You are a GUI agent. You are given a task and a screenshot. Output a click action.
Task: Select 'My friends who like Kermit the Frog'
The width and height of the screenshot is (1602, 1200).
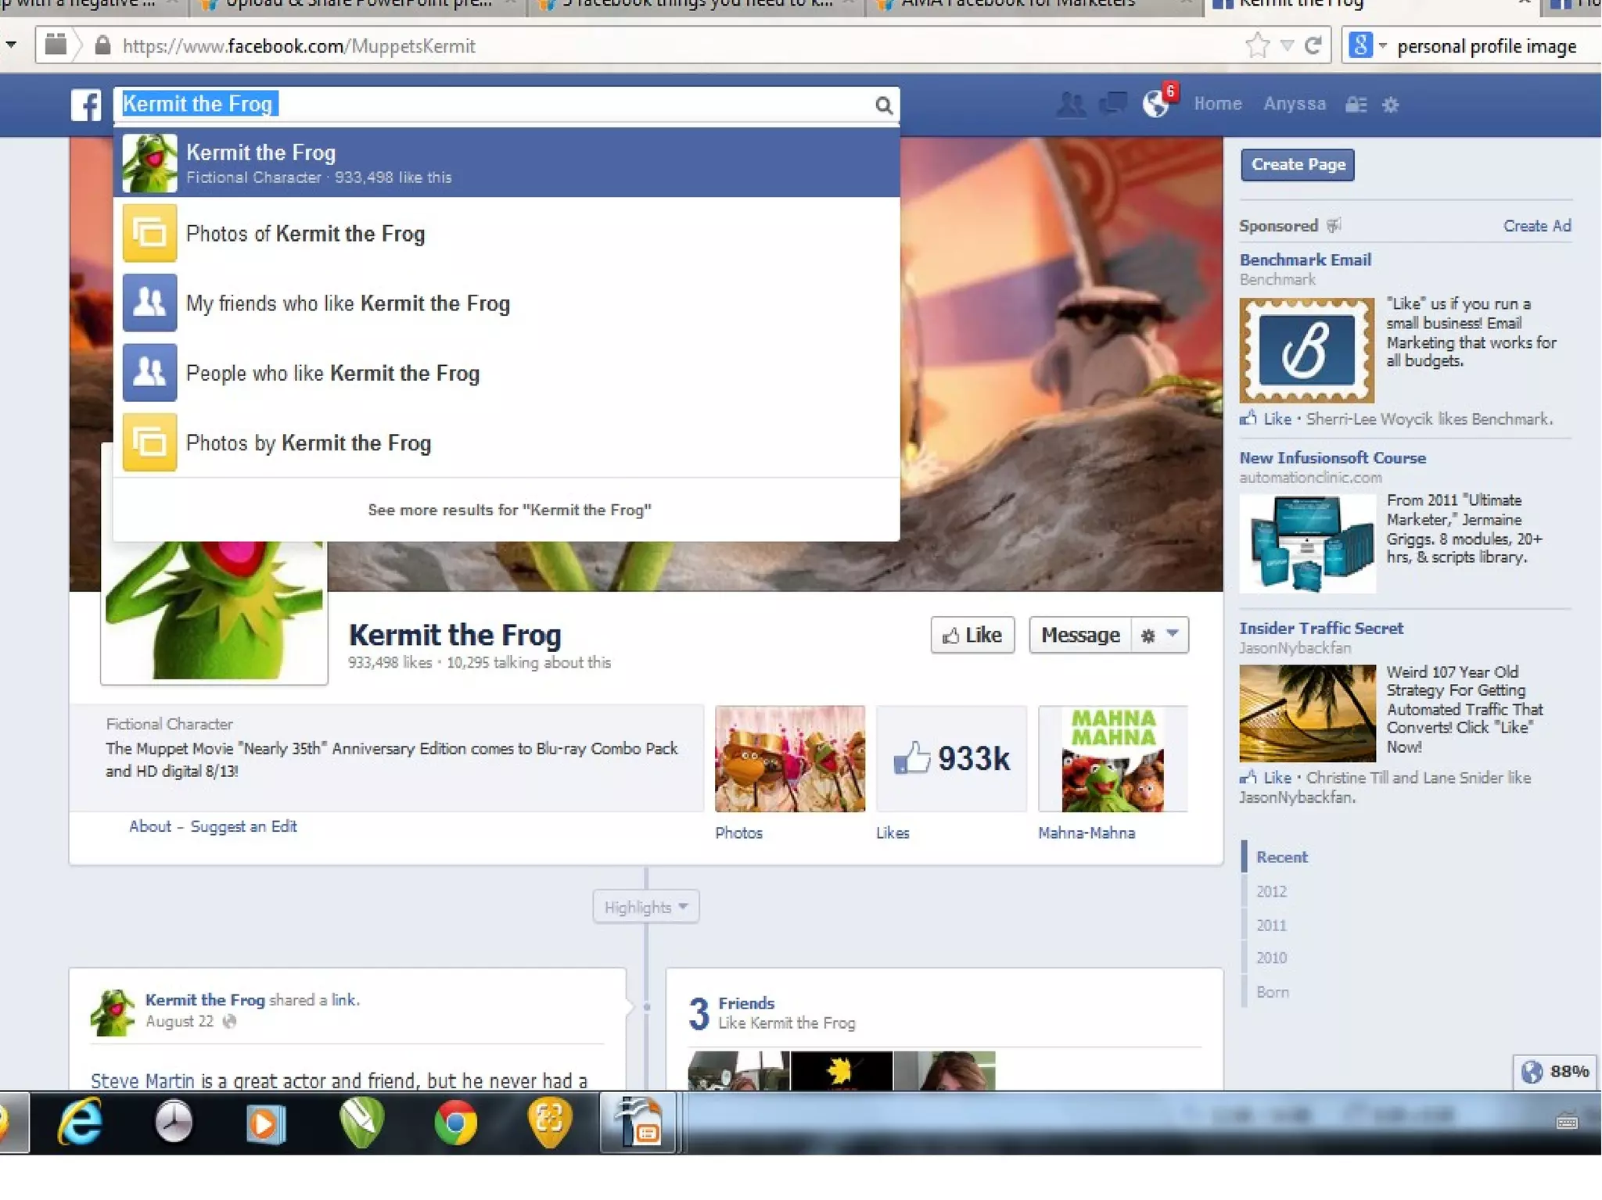pos(348,303)
